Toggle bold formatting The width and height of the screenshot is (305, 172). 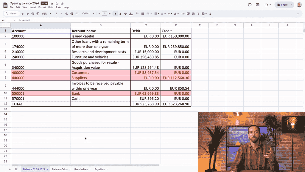(x=115, y=14)
